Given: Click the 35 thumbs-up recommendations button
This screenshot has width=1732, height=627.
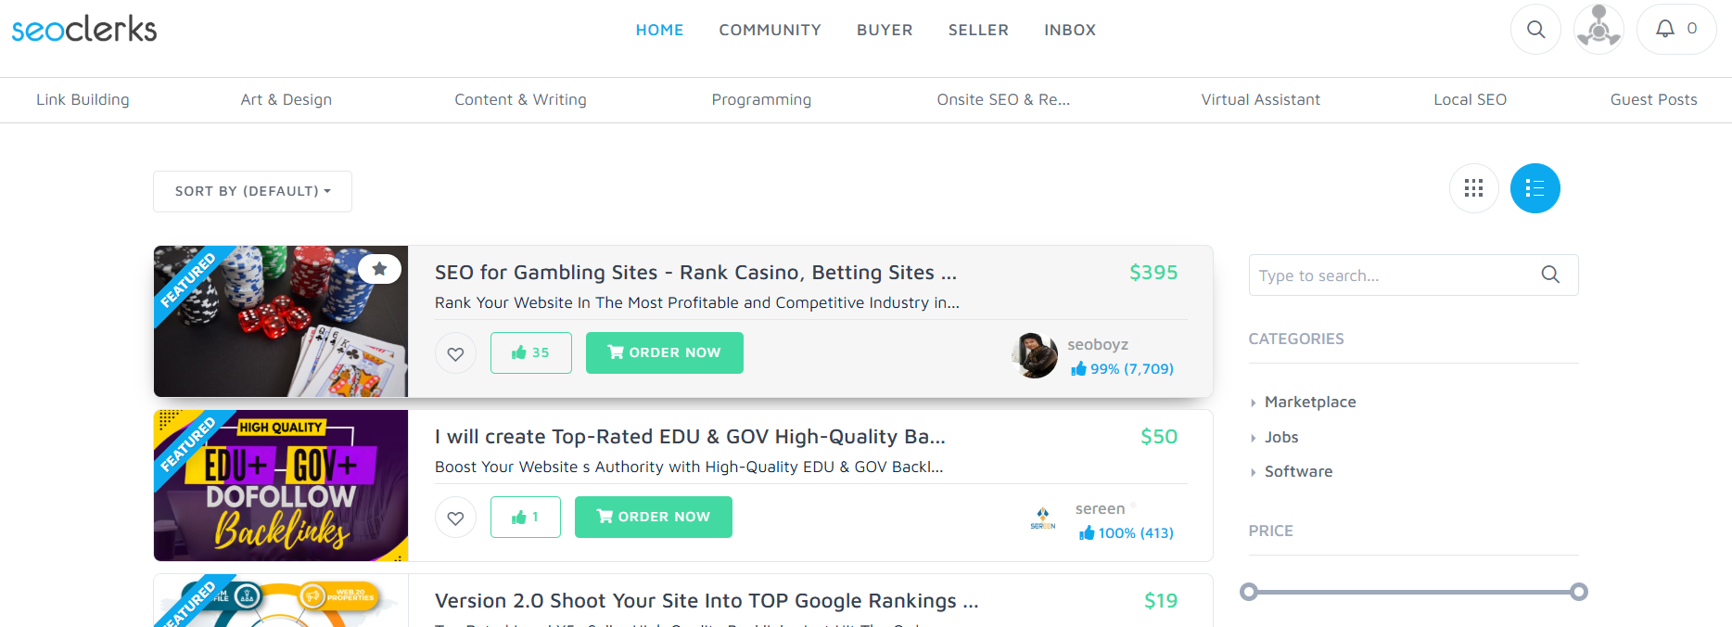Looking at the screenshot, I should coord(531,352).
